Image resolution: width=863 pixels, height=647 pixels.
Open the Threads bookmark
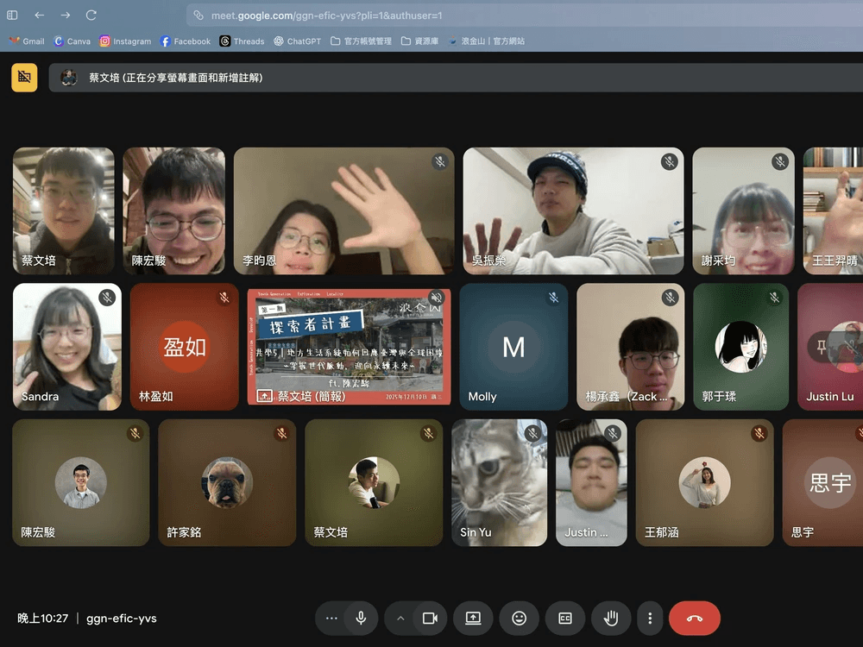(243, 41)
